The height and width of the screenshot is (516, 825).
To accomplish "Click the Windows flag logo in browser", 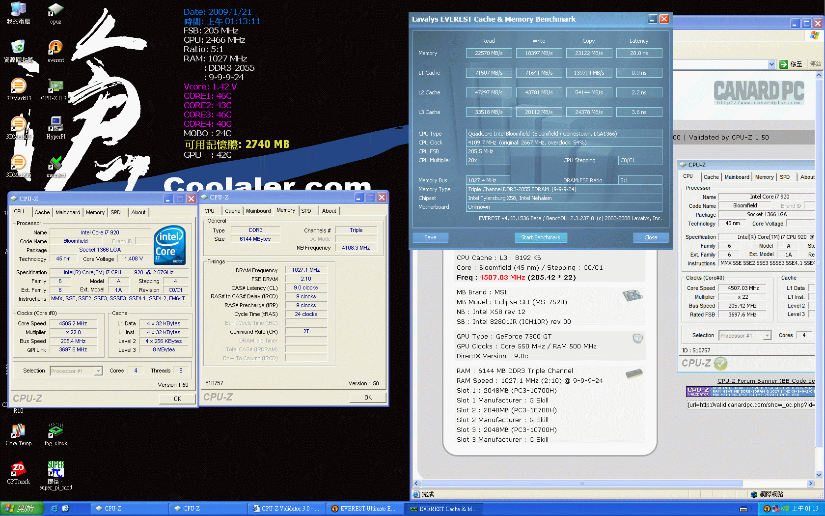I will tap(815, 35).
